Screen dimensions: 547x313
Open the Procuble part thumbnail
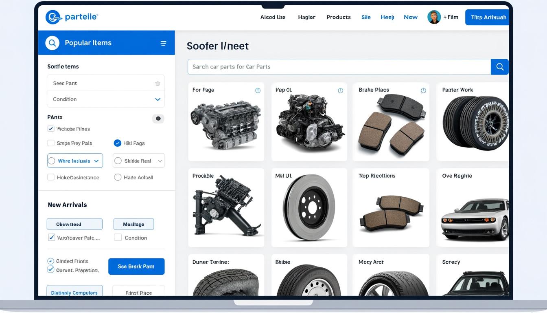227,206
